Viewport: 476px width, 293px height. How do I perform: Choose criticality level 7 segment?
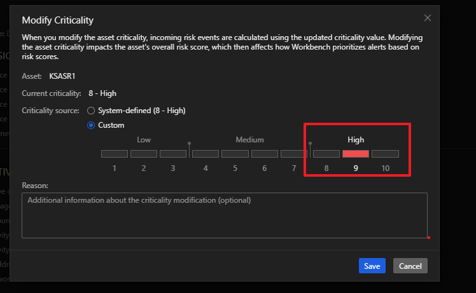[293, 154]
